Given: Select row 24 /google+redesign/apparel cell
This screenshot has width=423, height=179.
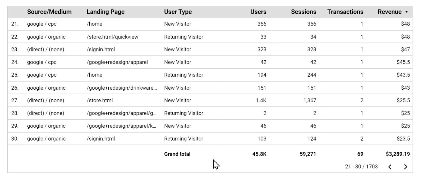Looking at the screenshot, I should pyautogui.click(x=117, y=62).
